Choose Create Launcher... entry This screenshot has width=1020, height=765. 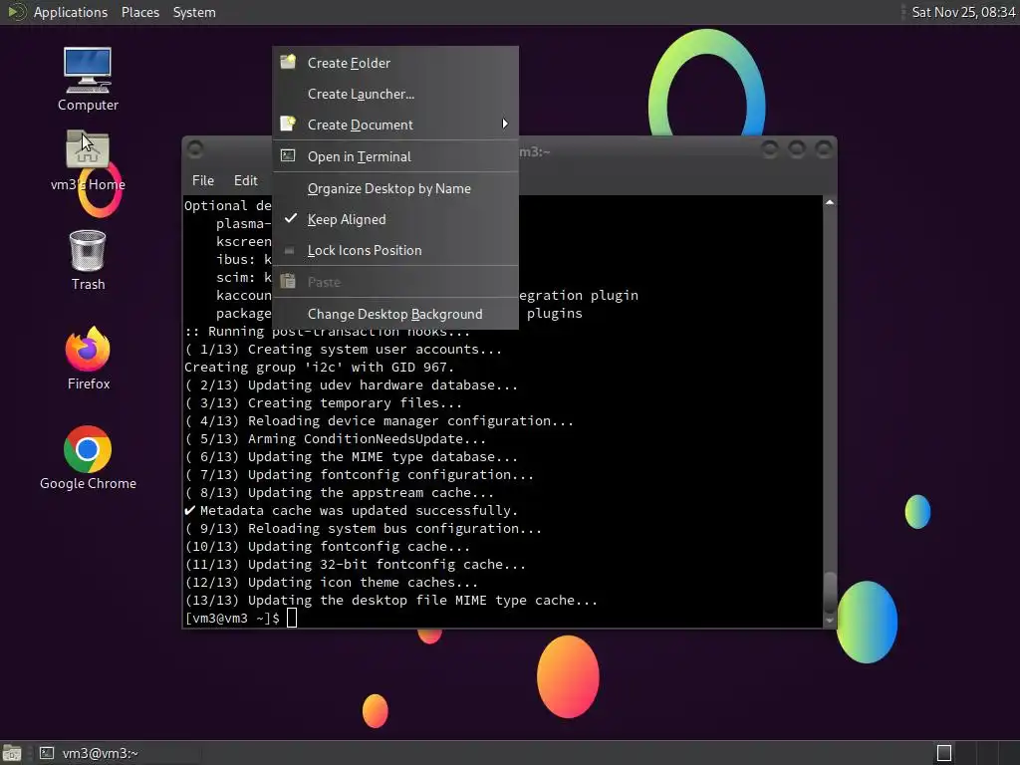pos(395,94)
